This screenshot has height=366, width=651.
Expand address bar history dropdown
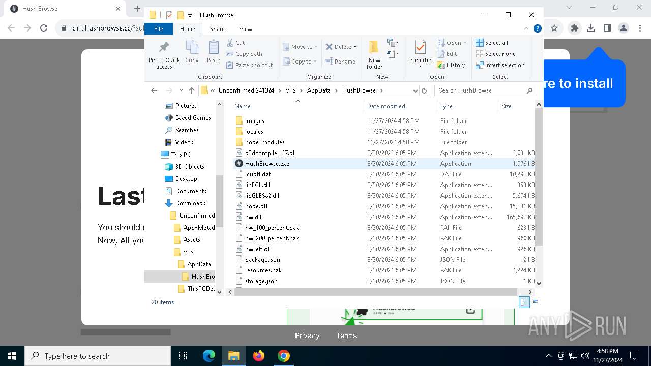pos(415,90)
